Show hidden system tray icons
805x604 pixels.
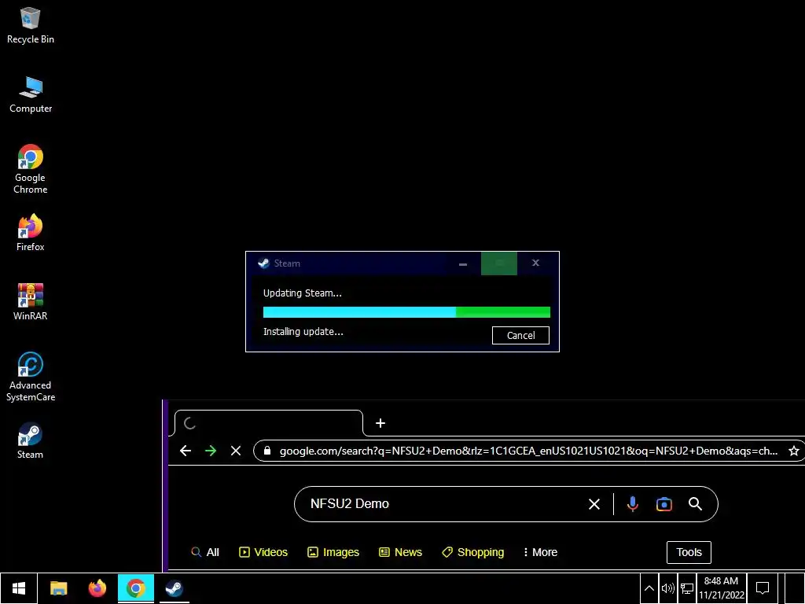pyautogui.click(x=649, y=588)
